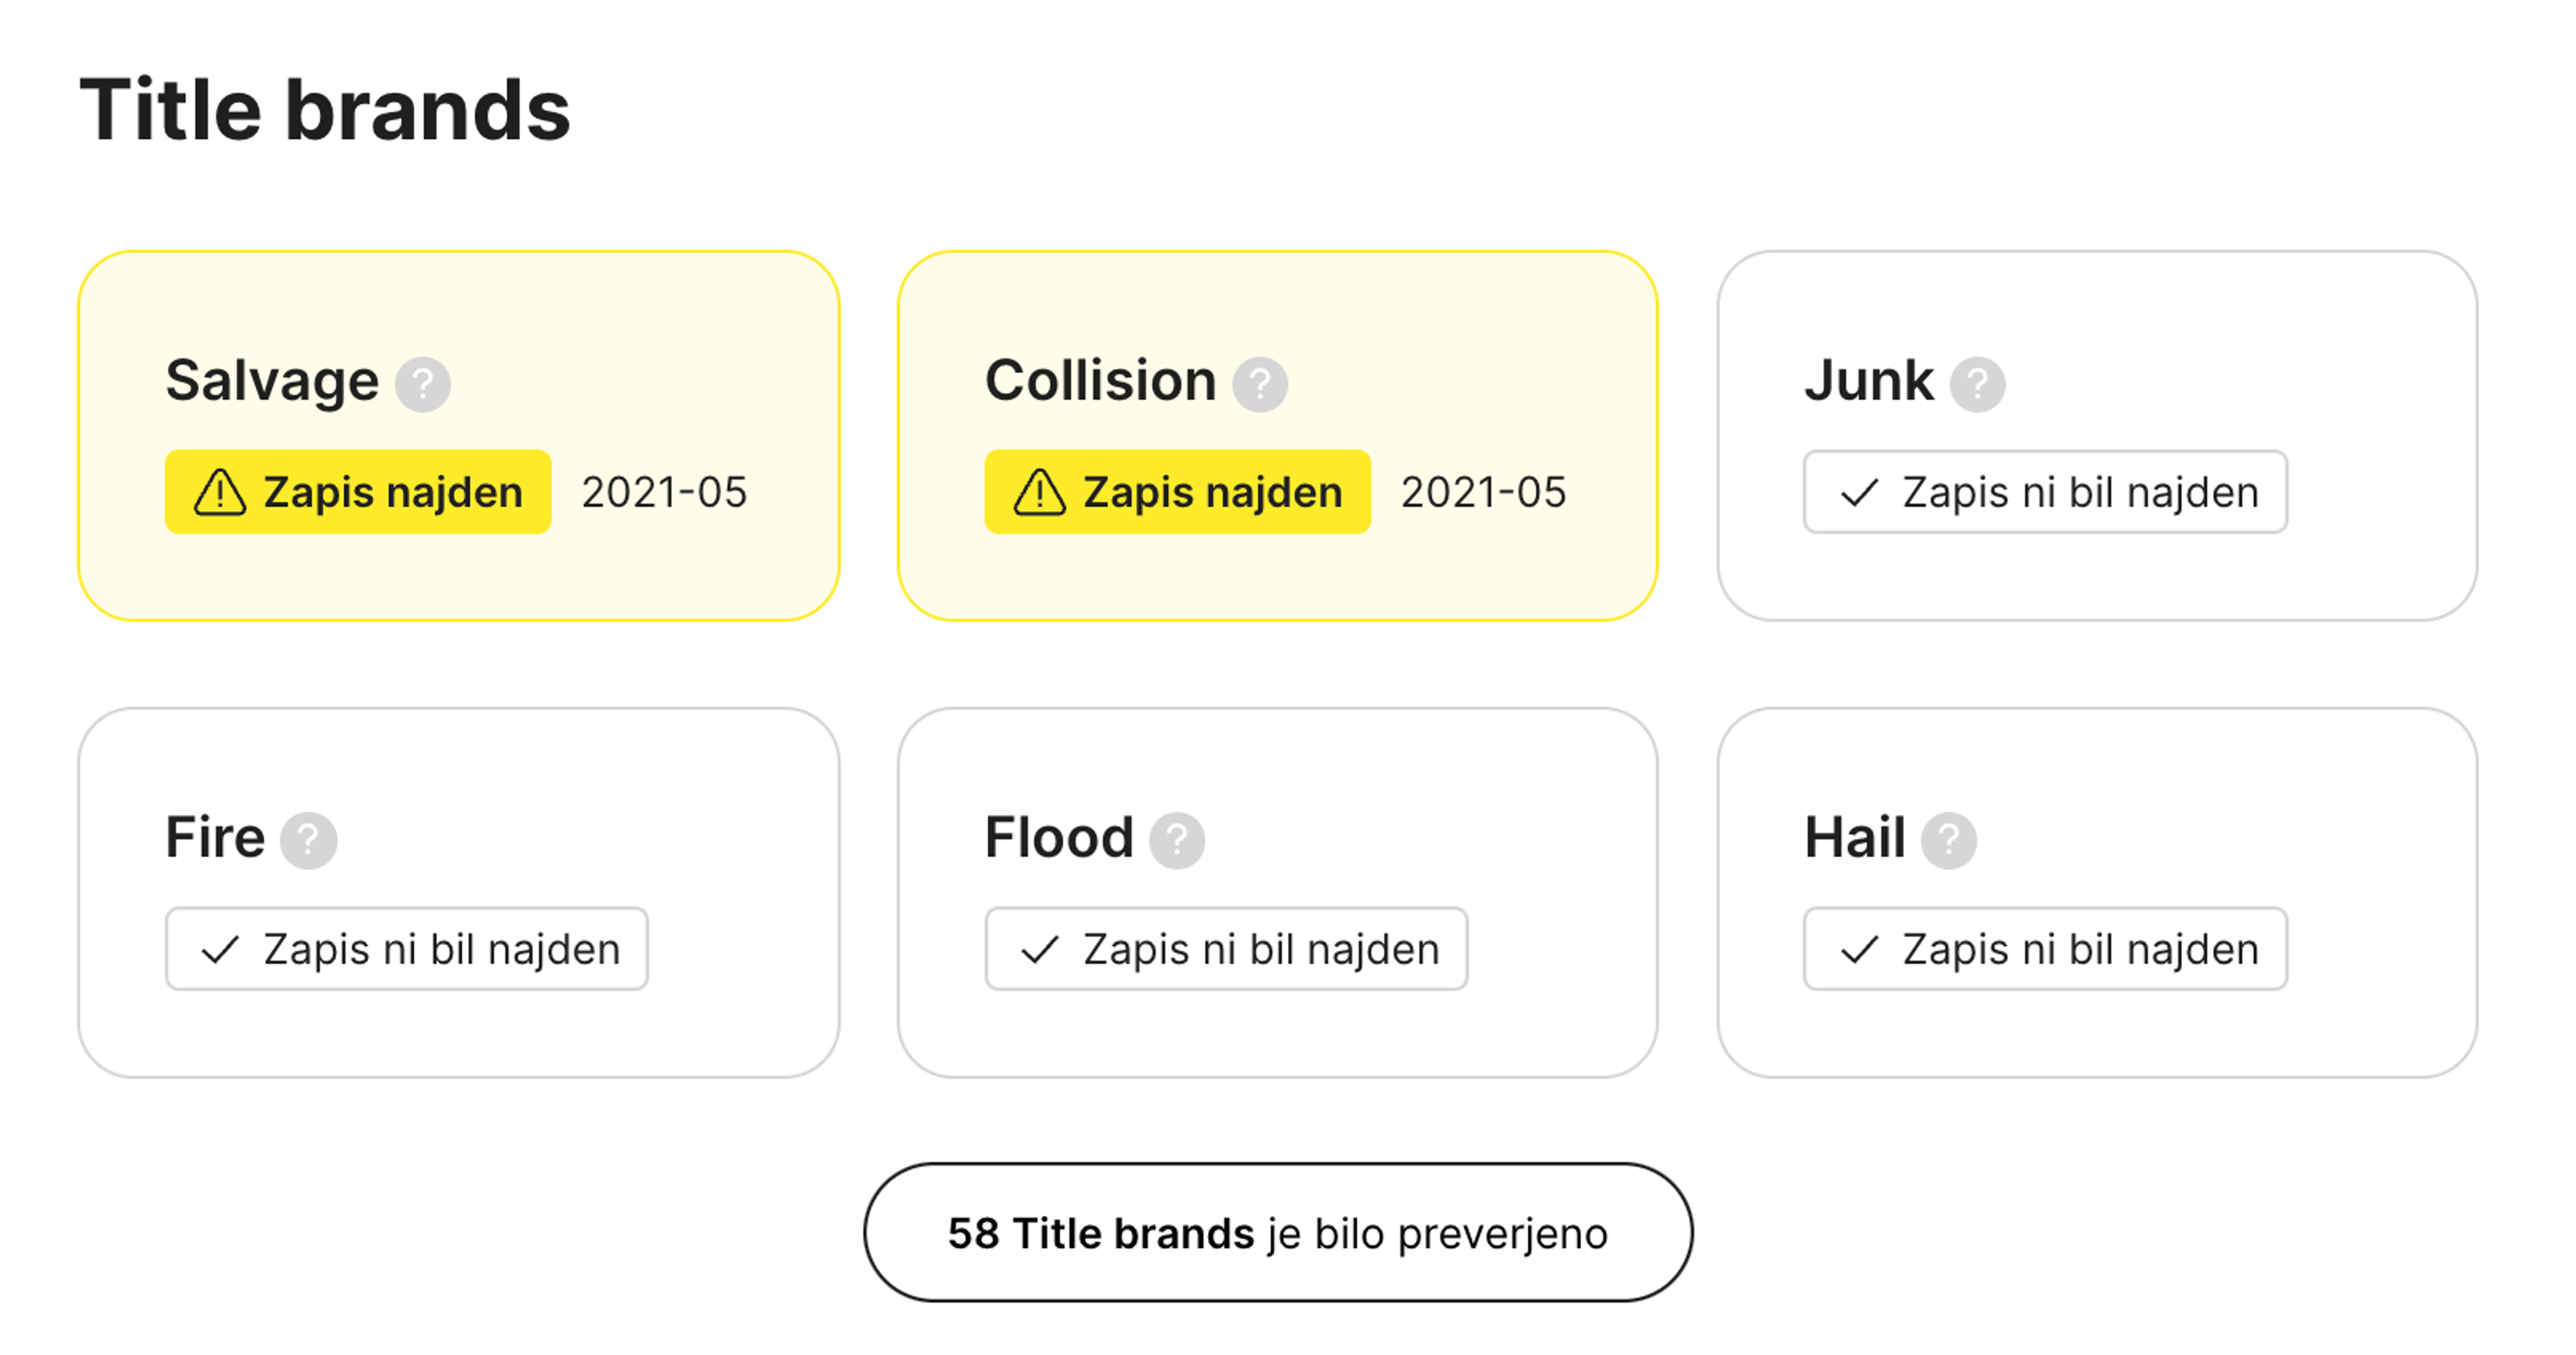The image size is (2576, 1355).
Task: Click the question mark beside Collision
Action: click(x=1259, y=384)
